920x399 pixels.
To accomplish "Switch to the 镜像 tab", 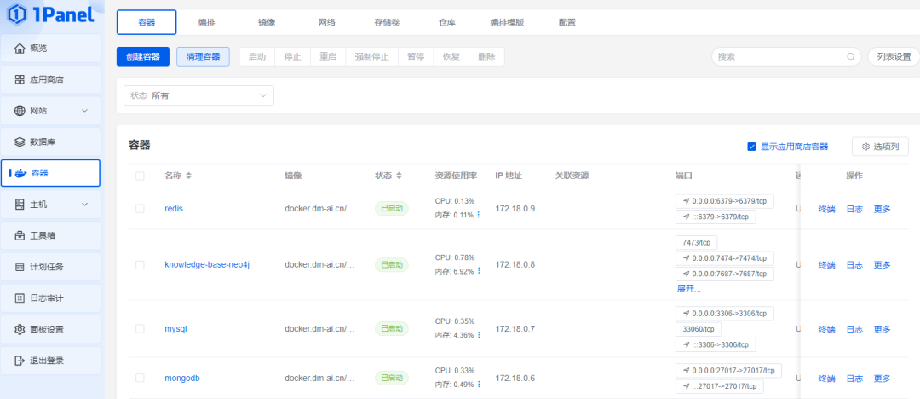I will [x=267, y=22].
